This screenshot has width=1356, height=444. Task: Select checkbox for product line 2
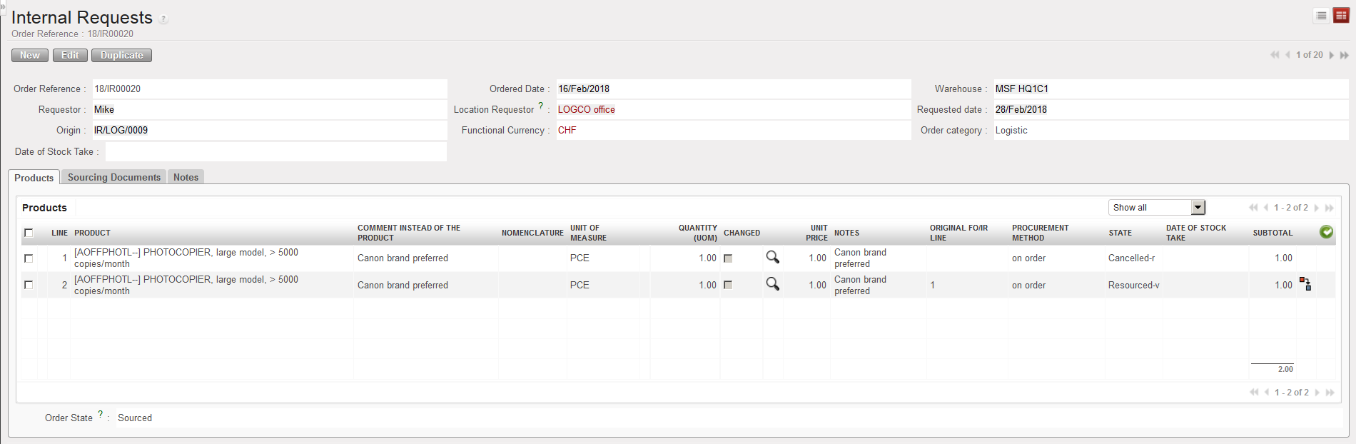[x=29, y=285]
